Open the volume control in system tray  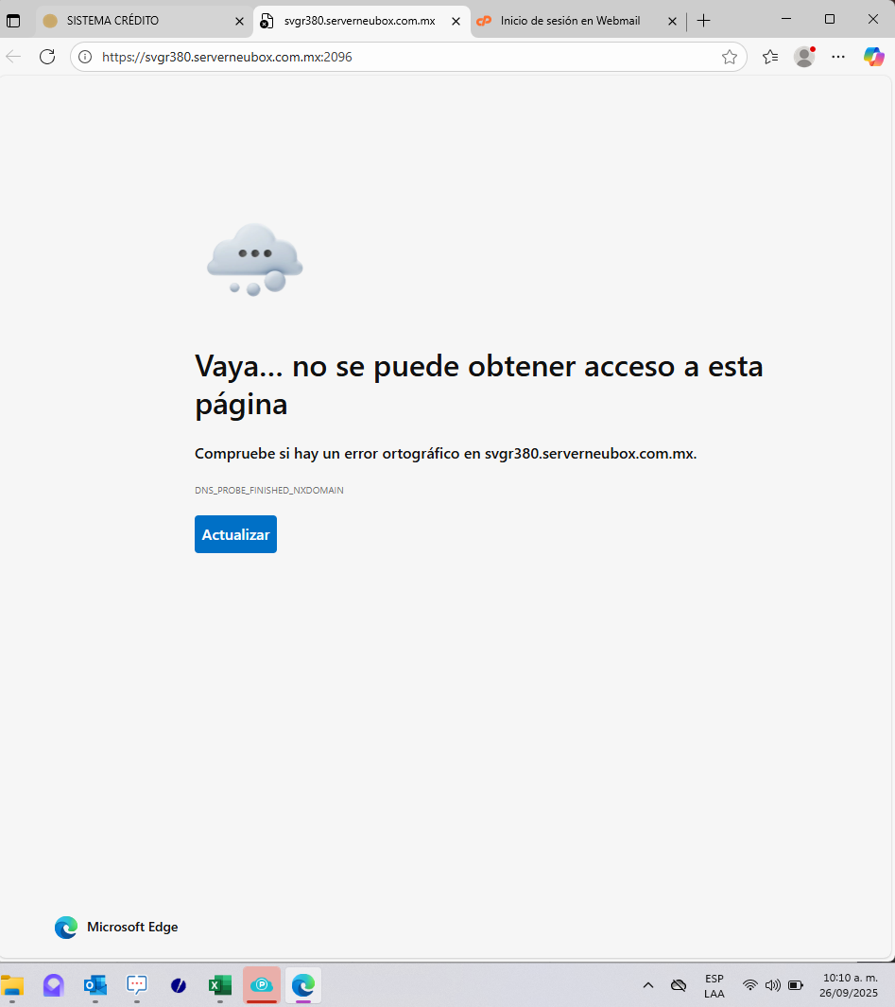pyautogui.click(x=772, y=985)
